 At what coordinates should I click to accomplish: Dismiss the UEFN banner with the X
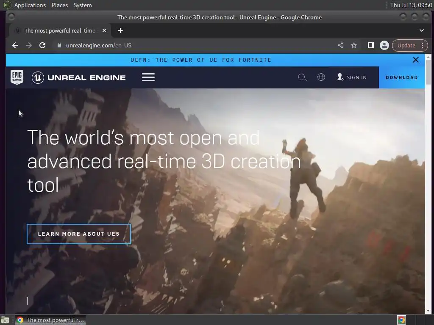pyautogui.click(x=415, y=60)
